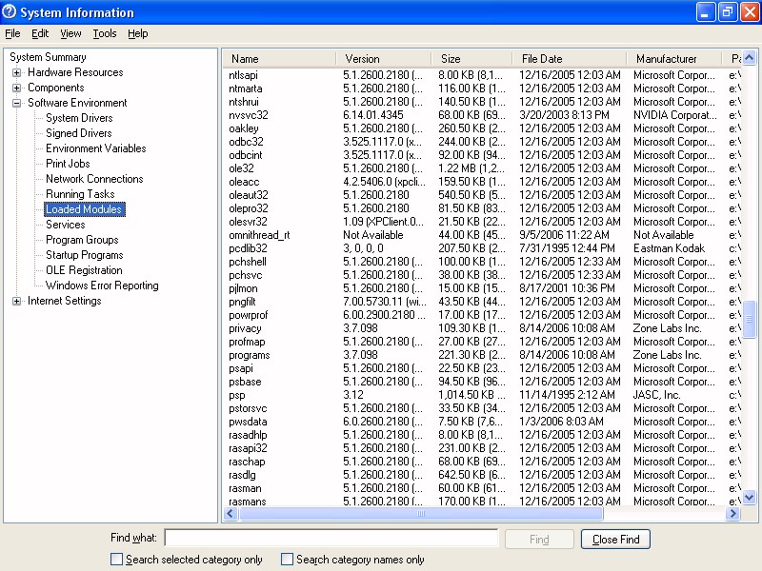Click the vertical scrollbar down arrow
The height and width of the screenshot is (571, 762).
tap(750, 497)
